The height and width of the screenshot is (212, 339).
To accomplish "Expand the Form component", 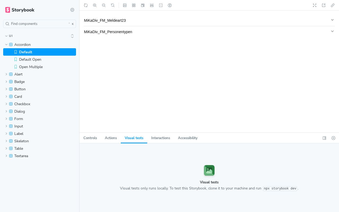I will pyautogui.click(x=39, y=119).
